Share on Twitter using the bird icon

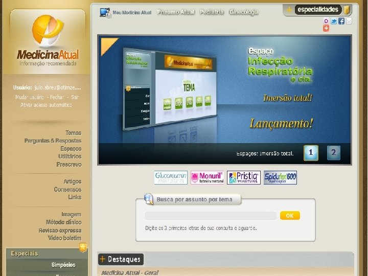(333, 21)
